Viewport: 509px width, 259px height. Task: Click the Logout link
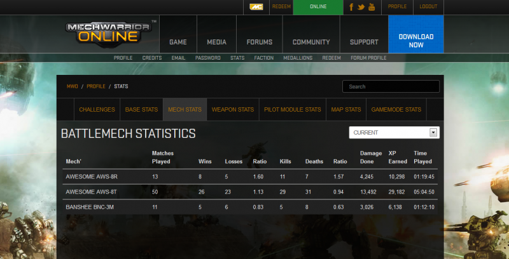428,7
